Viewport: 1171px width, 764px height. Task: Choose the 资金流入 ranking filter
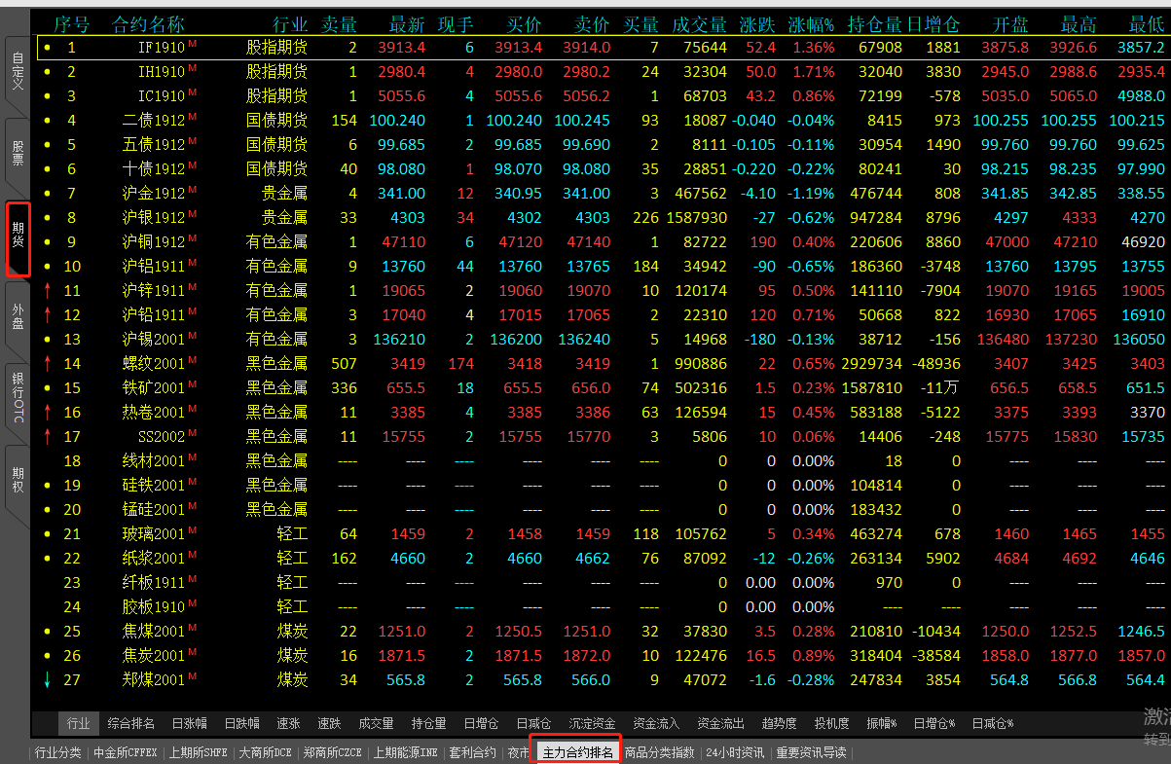pyautogui.click(x=656, y=723)
